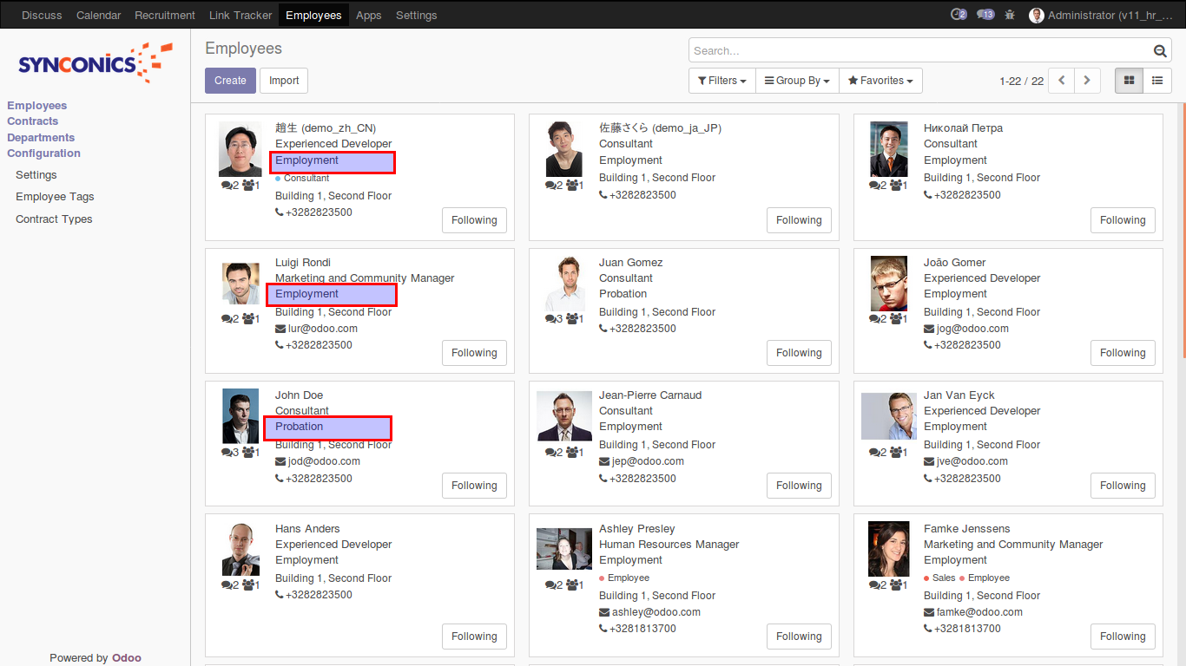Toggle Following for Famke Jenssens
Image resolution: width=1186 pixels, height=666 pixels.
1123,637
